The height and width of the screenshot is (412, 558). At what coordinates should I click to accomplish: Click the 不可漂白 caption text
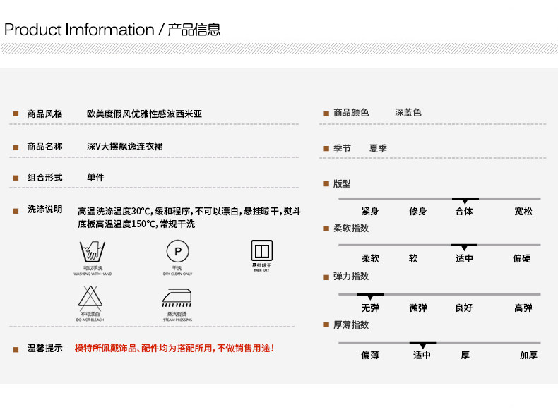point(90,314)
